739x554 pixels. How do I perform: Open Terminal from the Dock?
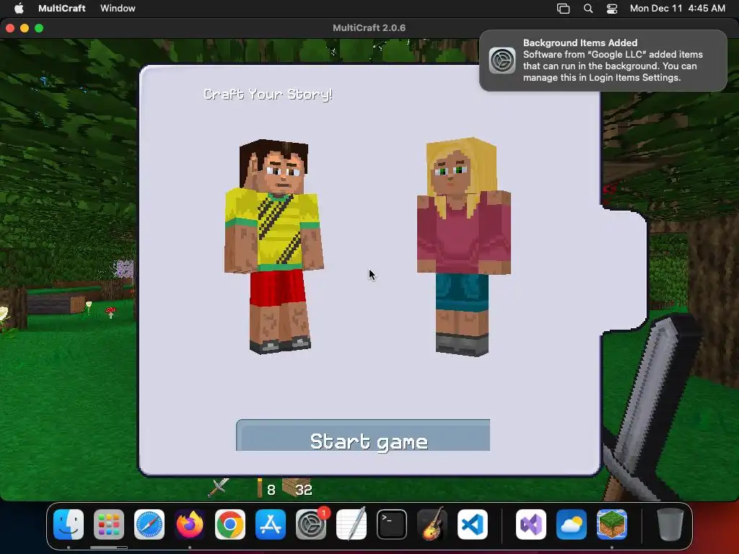pyautogui.click(x=392, y=524)
